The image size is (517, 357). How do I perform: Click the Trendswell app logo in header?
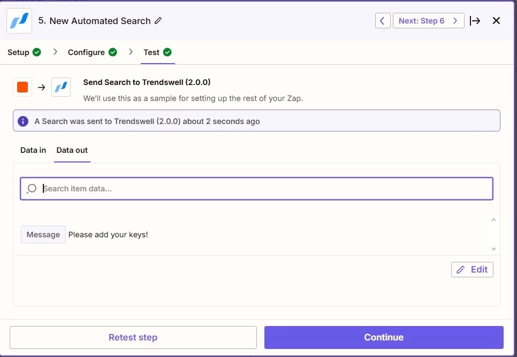[x=19, y=21]
